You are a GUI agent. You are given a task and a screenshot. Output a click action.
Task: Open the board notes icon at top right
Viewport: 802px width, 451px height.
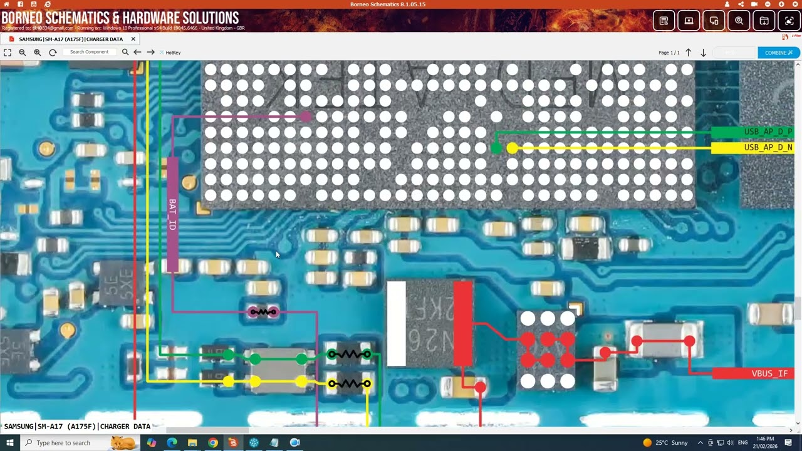(664, 21)
